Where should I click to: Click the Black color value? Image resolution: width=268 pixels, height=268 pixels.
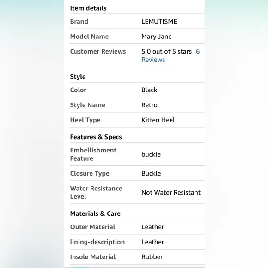coord(149,90)
